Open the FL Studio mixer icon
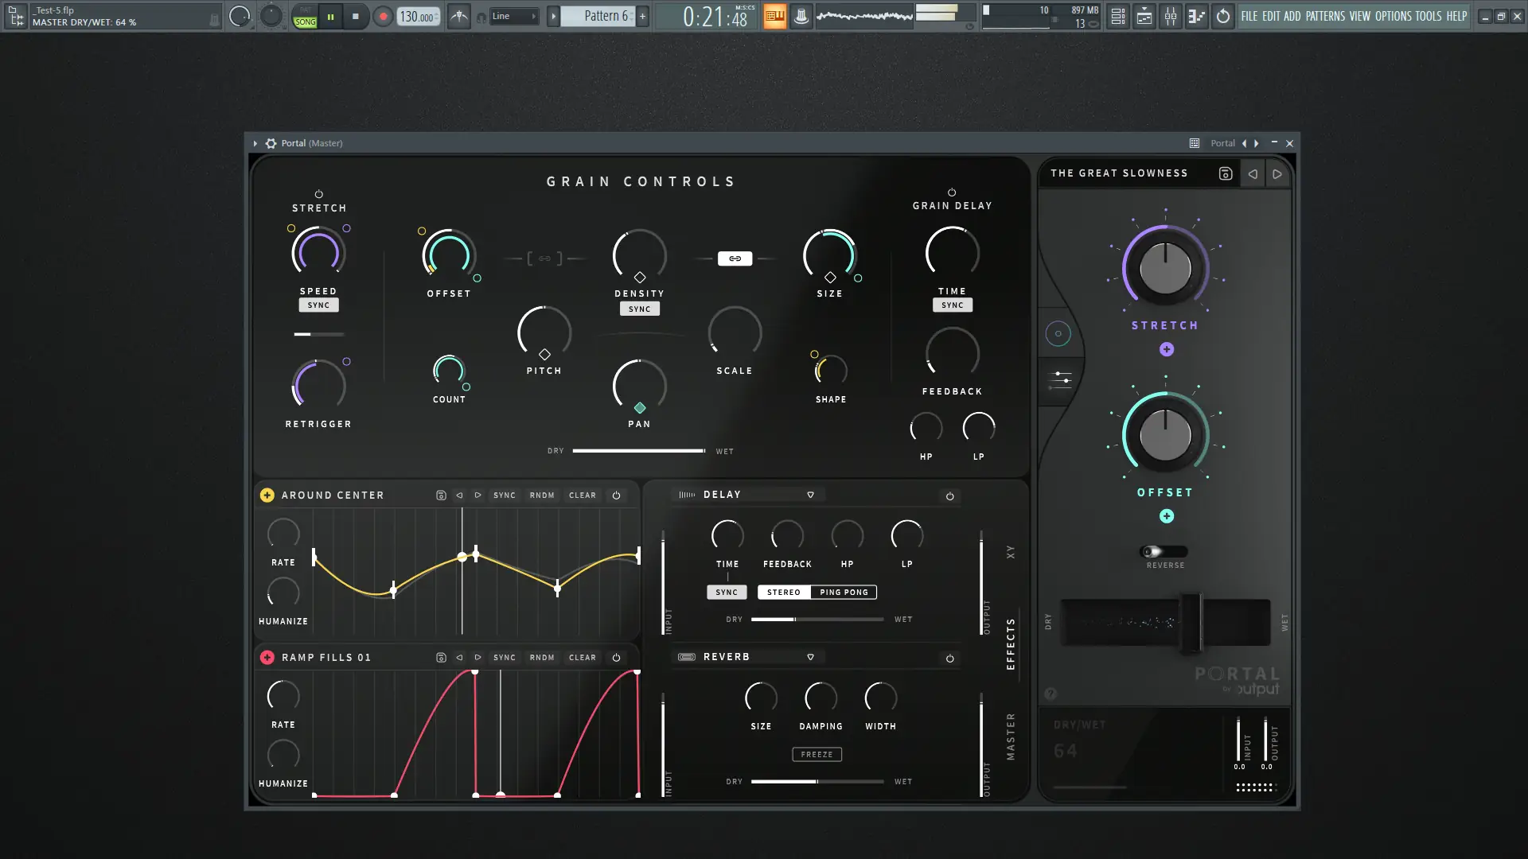Viewport: 1528px width, 859px height. [1171, 16]
